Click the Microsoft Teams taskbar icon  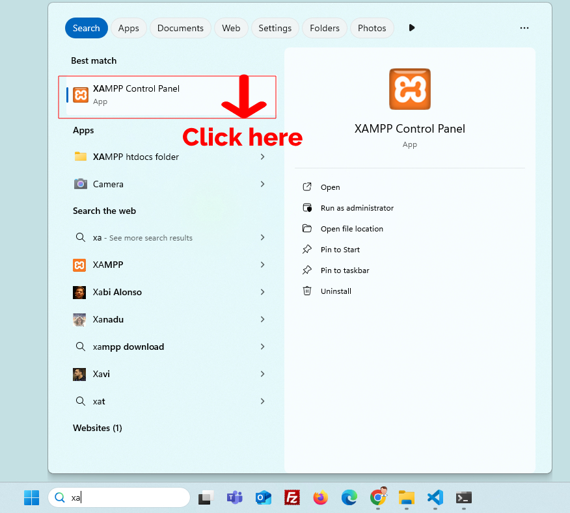click(234, 497)
